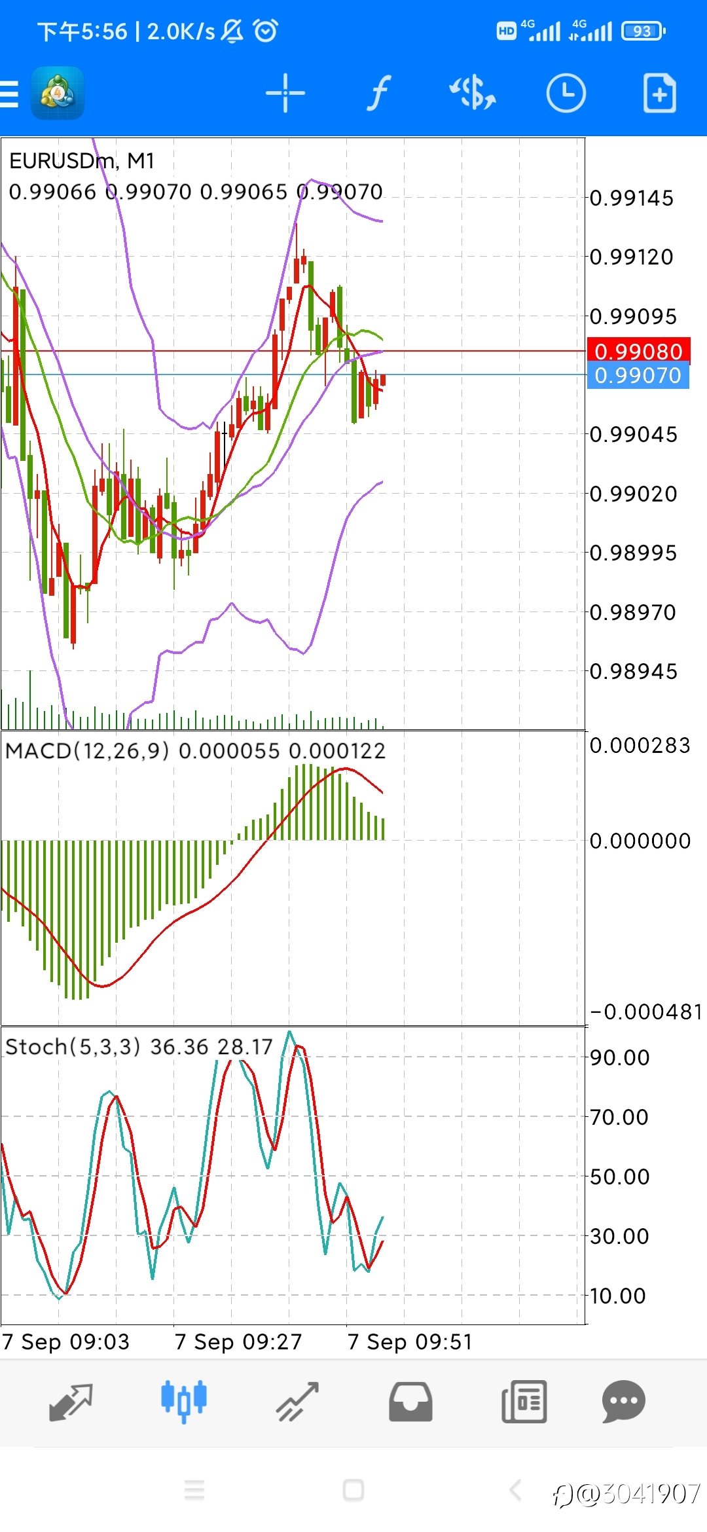Open the hamburger side menu

point(9,94)
